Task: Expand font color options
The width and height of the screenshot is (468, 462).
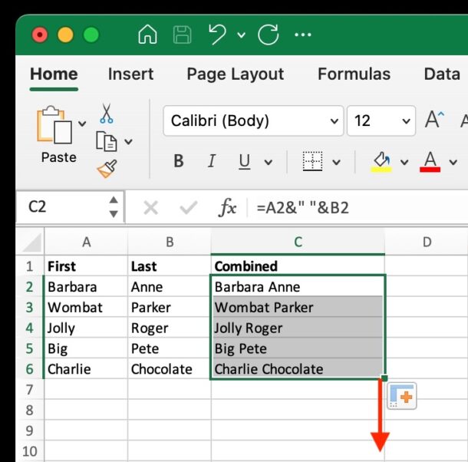Action: [x=453, y=162]
